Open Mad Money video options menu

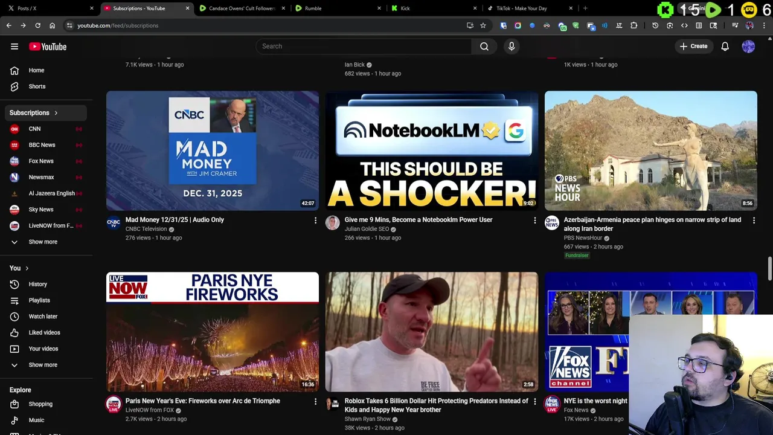point(315,221)
